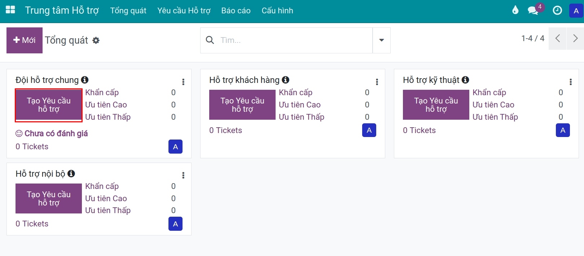The width and height of the screenshot is (584, 256).
Task: Click the magnifier search icon
Action: [210, 40]
